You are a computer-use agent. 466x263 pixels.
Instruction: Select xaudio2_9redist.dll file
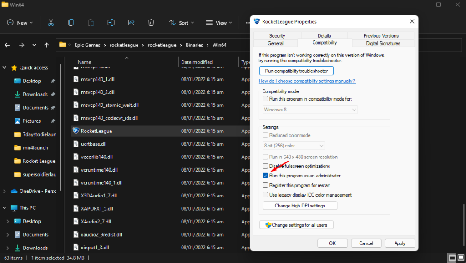coord(101,234)
